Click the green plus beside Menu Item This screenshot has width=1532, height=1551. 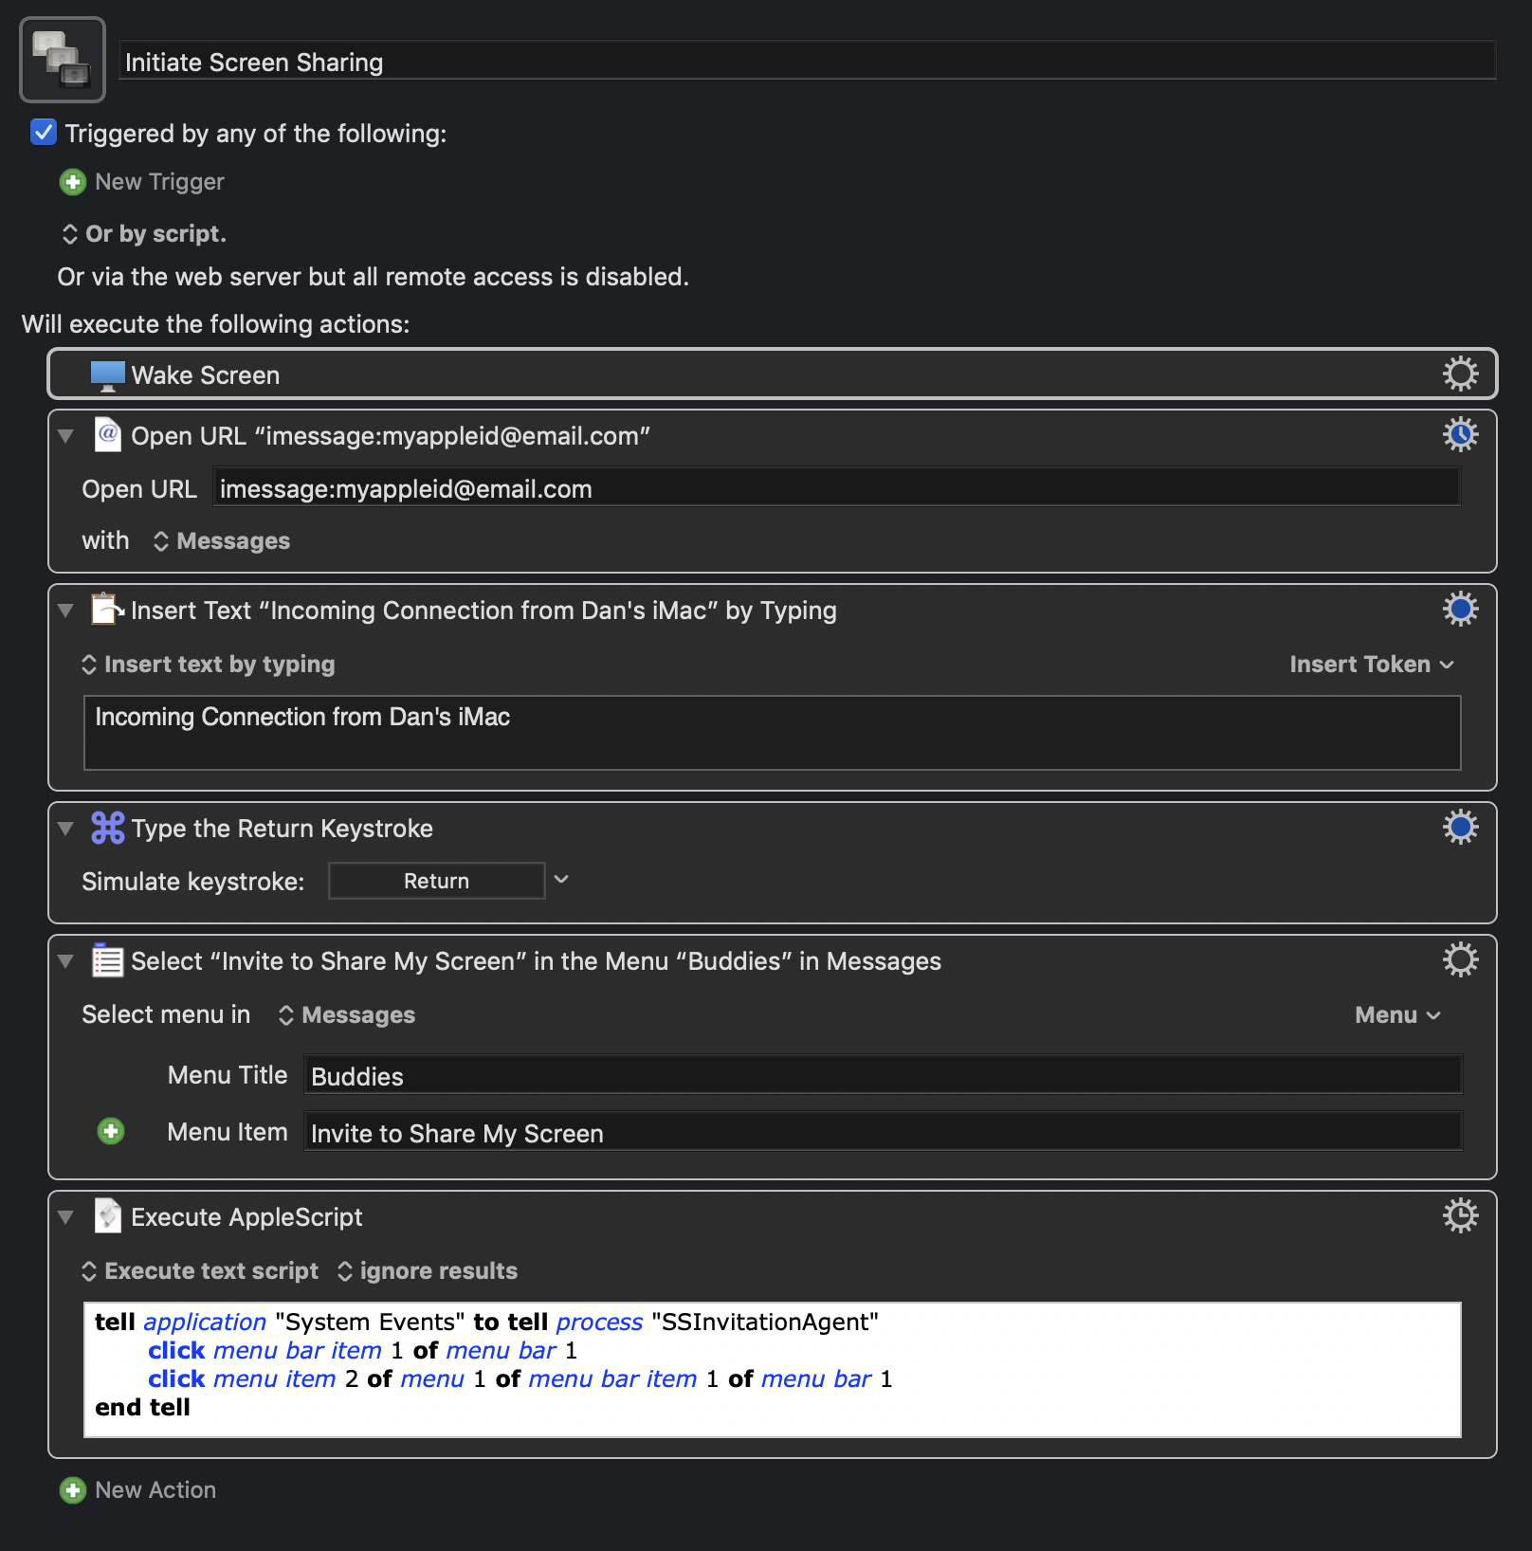click(x=111, y=1131)
